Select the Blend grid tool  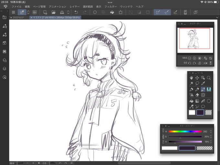pos(203,95)
